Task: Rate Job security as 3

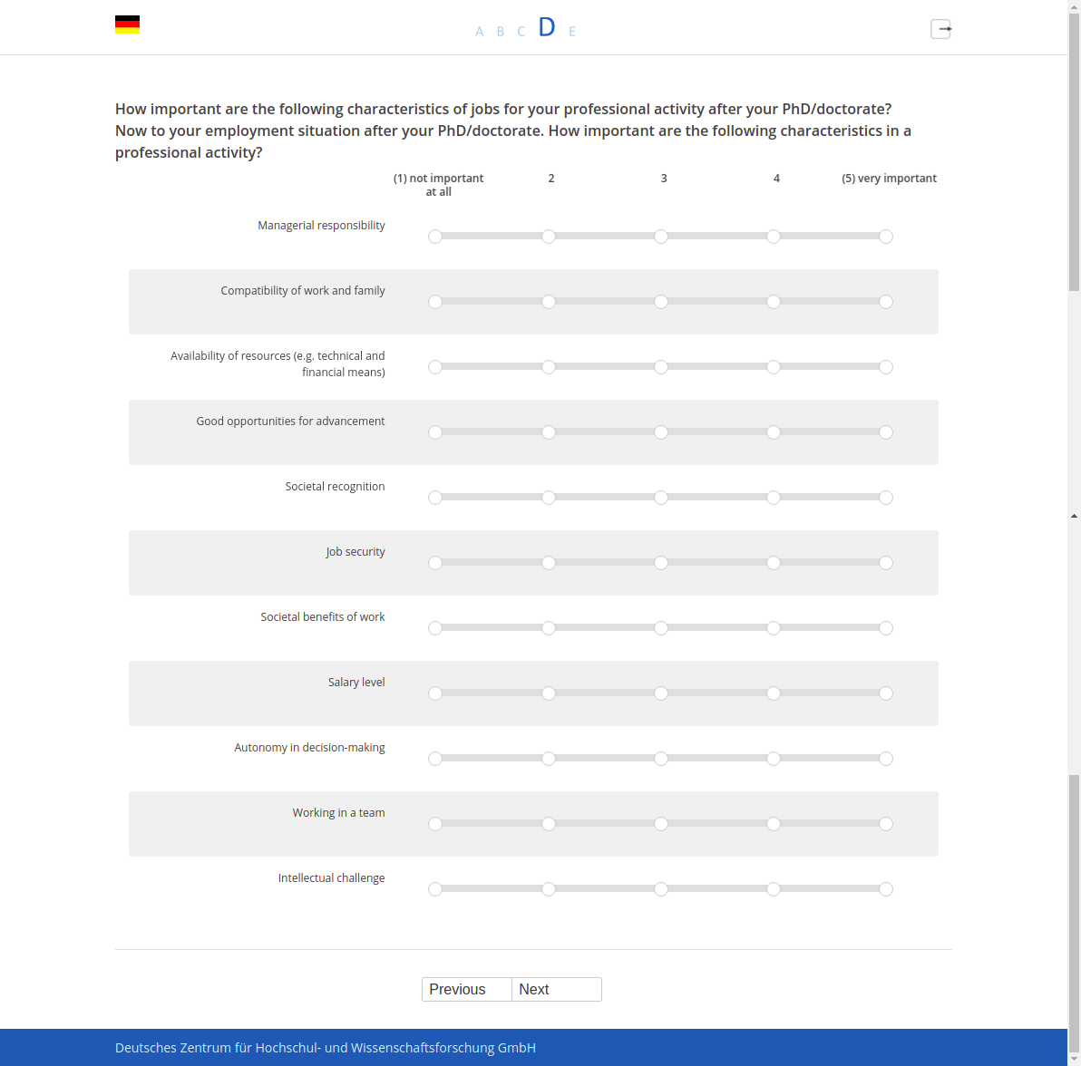Action: coord(660,563)
